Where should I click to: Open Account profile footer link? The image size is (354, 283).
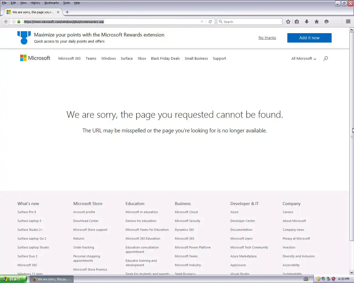(x=84, y=212)
